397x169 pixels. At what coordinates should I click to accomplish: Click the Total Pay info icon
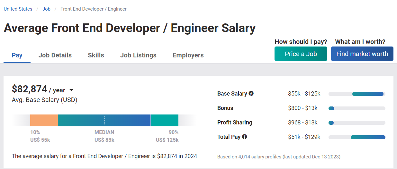coord(244,137)
